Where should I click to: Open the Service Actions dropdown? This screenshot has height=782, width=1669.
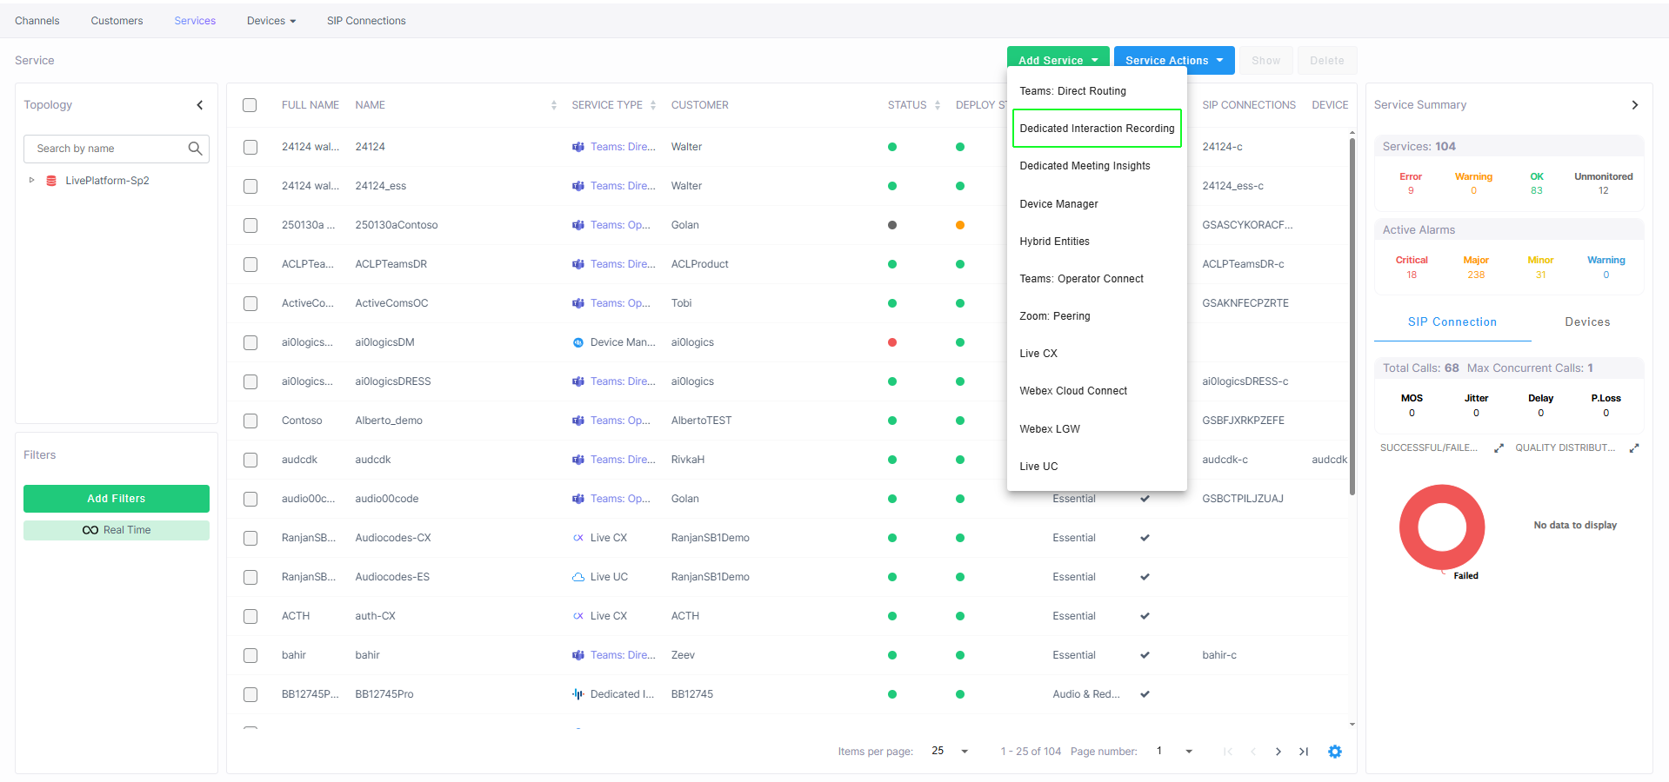pyautogui.click(x=1173, y=60)
